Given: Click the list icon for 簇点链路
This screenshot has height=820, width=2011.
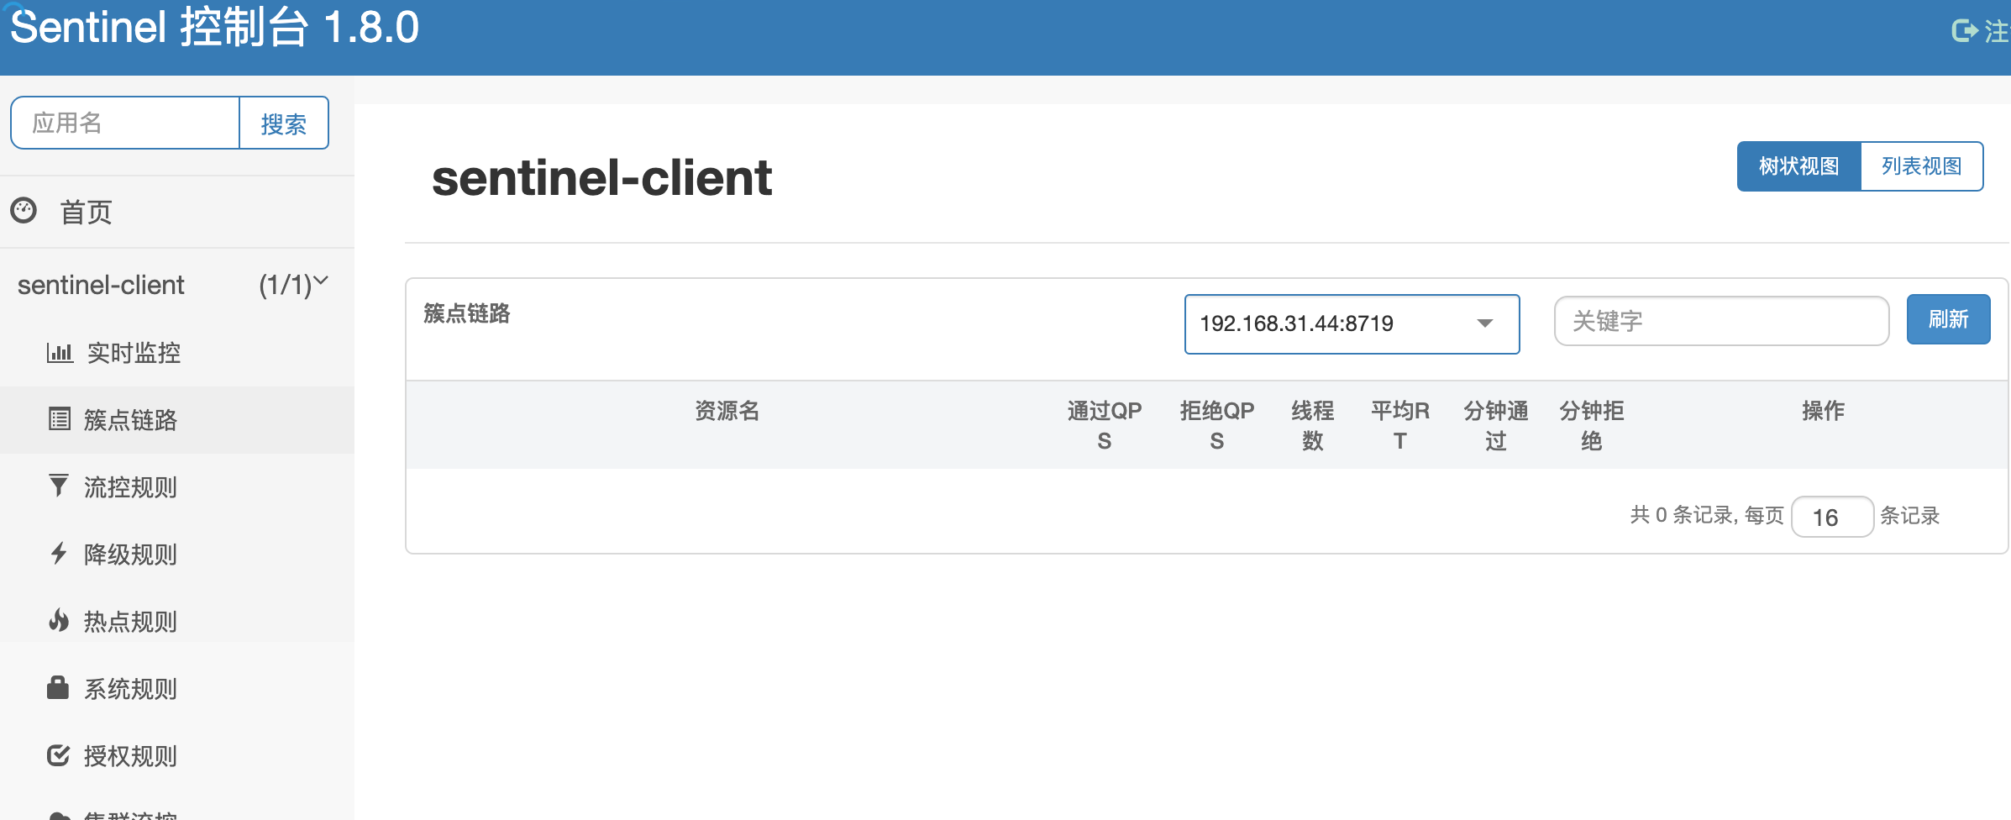Looking at the screenshot, I should 60,418.
